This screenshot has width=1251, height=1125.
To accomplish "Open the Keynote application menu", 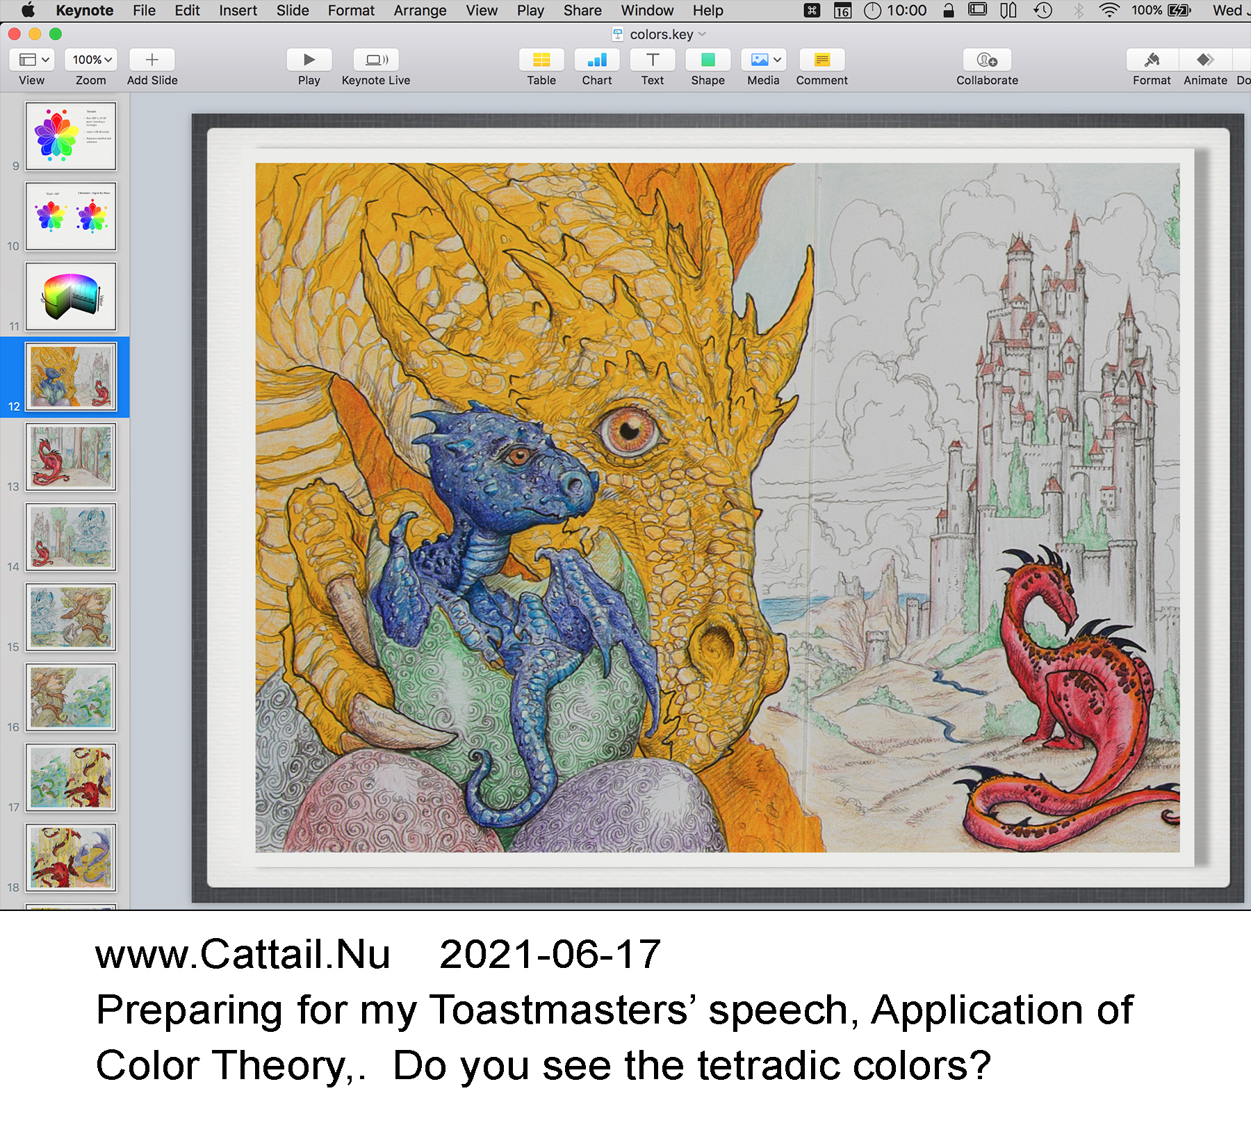I will tap(85, 10).
